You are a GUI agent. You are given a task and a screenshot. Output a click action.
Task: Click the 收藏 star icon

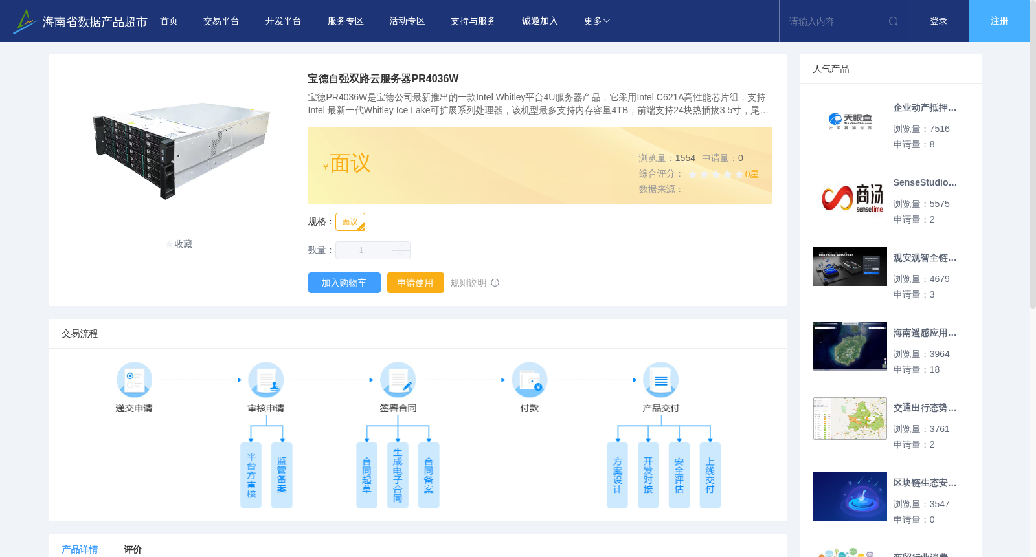pos(170,245)
